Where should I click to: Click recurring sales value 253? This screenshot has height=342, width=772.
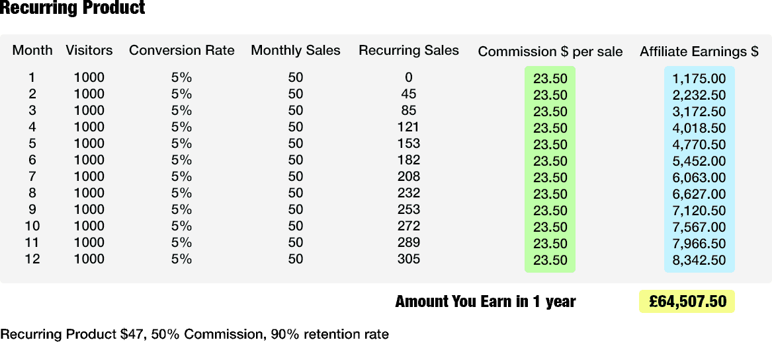(x=409, y=209)
